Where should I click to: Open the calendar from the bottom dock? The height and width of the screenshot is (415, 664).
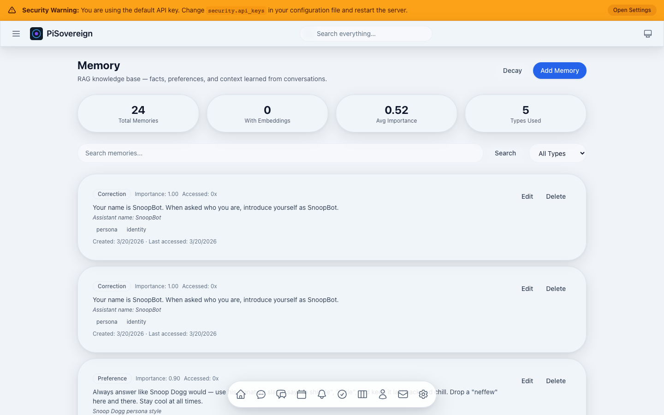(302, 394)
